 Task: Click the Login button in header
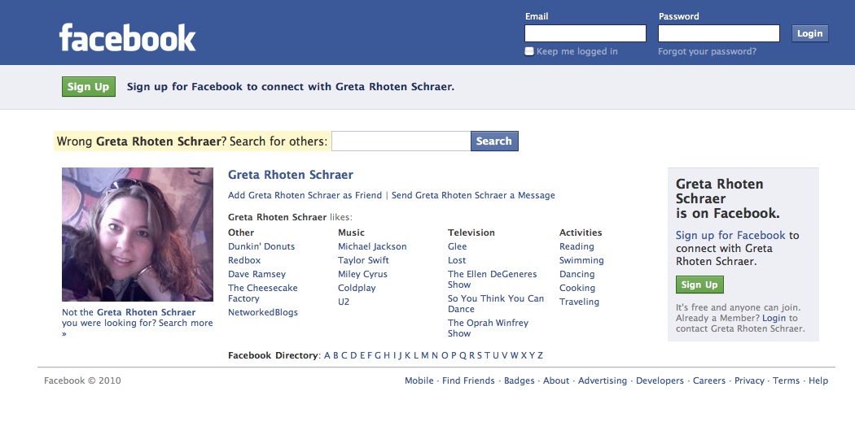click(x=809, y=33)
